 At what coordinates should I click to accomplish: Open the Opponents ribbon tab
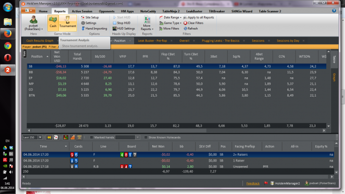(x=106, y=11)
